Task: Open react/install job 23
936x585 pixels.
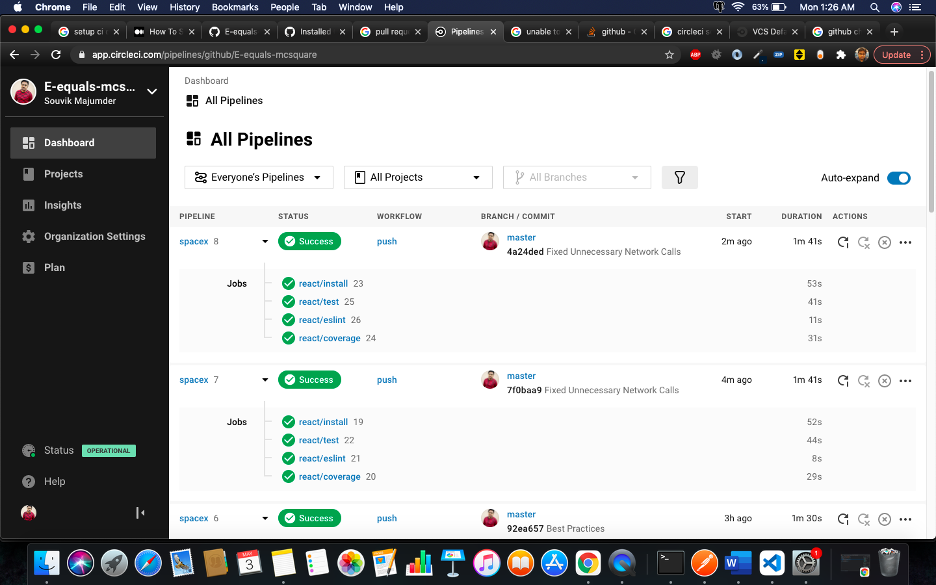Action: (324, 283)
